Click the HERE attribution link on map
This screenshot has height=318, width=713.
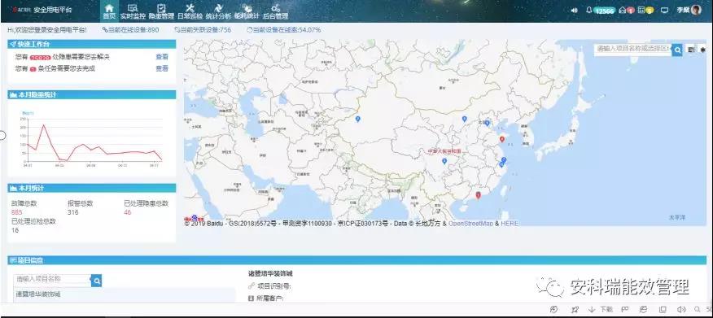(510, 223)
